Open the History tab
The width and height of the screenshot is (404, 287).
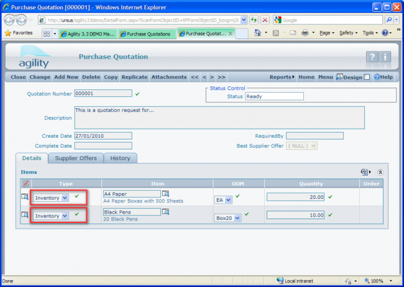coord(120,158)
